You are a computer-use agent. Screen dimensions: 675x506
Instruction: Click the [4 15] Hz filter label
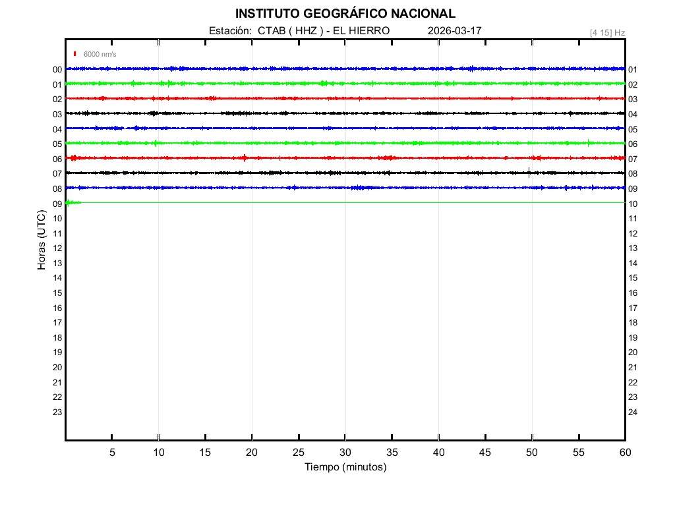click(607, 32)
